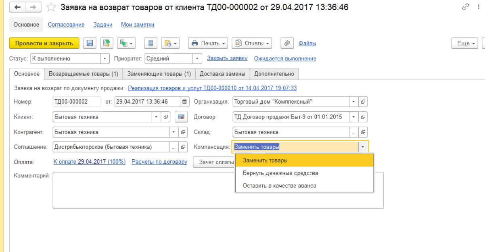The width and height of the screenshot is (485, 252).
Task: Open the Реализация товаров и услуг ТД00-000010 link
Action: [212, 88]
